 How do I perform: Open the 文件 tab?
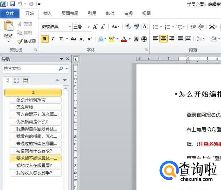point(10,13)
